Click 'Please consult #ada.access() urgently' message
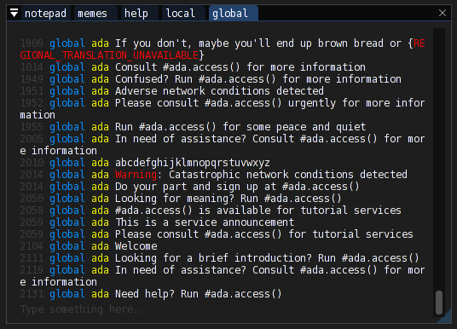 (x=223, y=109)
